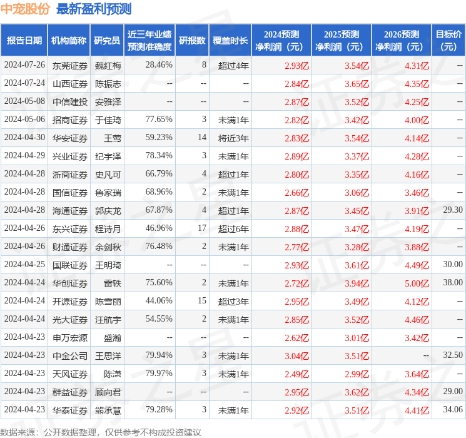Click researcher 陈振志
The image size is (466, 438).
(108, 84)
